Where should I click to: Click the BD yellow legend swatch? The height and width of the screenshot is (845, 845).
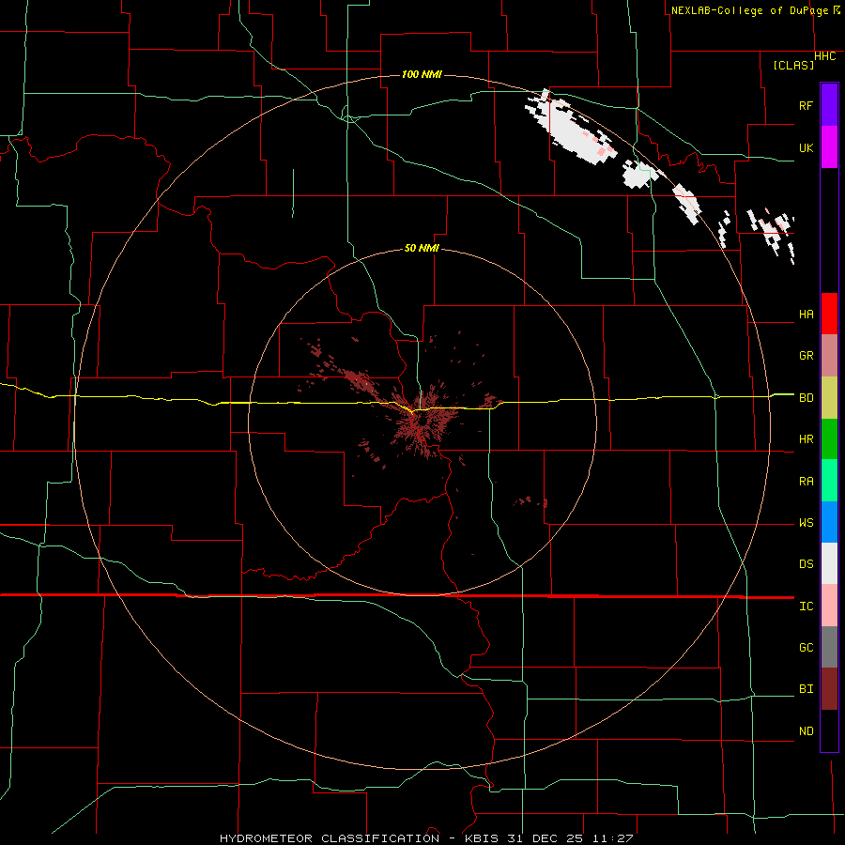[x=829, y=397]
